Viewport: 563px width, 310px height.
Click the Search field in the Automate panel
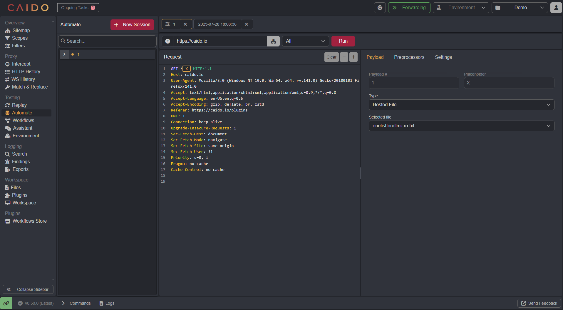point(107,41)
